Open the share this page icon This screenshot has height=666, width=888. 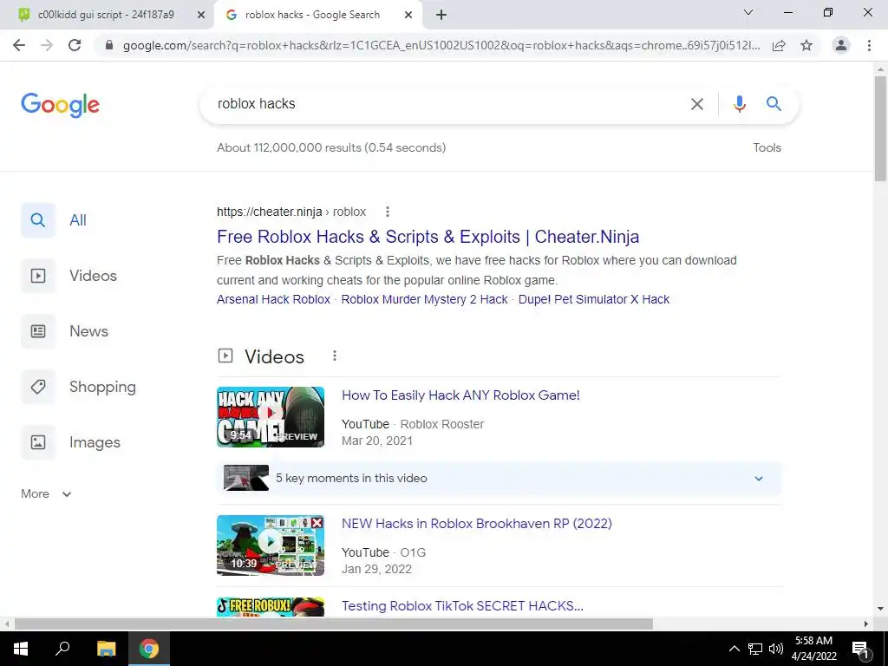[779, 45]
